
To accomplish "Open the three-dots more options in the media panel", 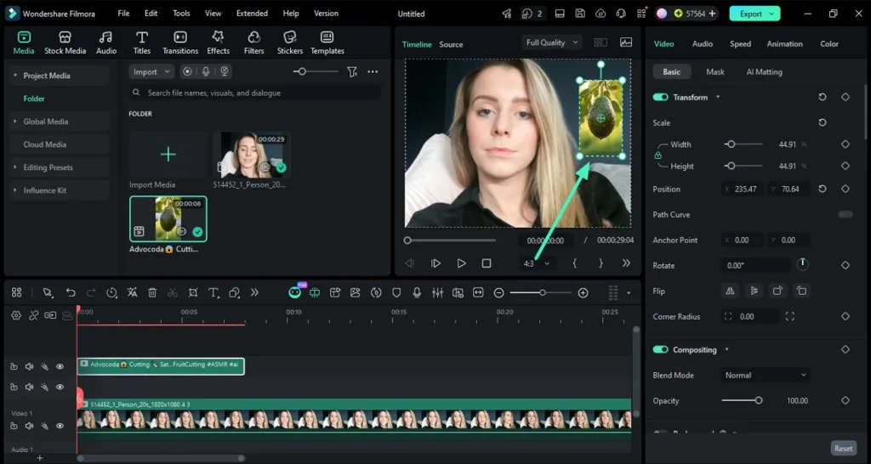I will click(373, 71).
